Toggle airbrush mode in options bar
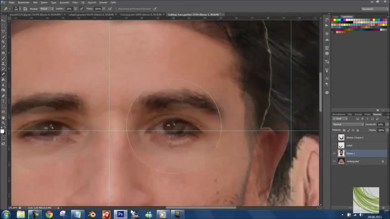Screen dimensions: 390x219 (110, 9)
